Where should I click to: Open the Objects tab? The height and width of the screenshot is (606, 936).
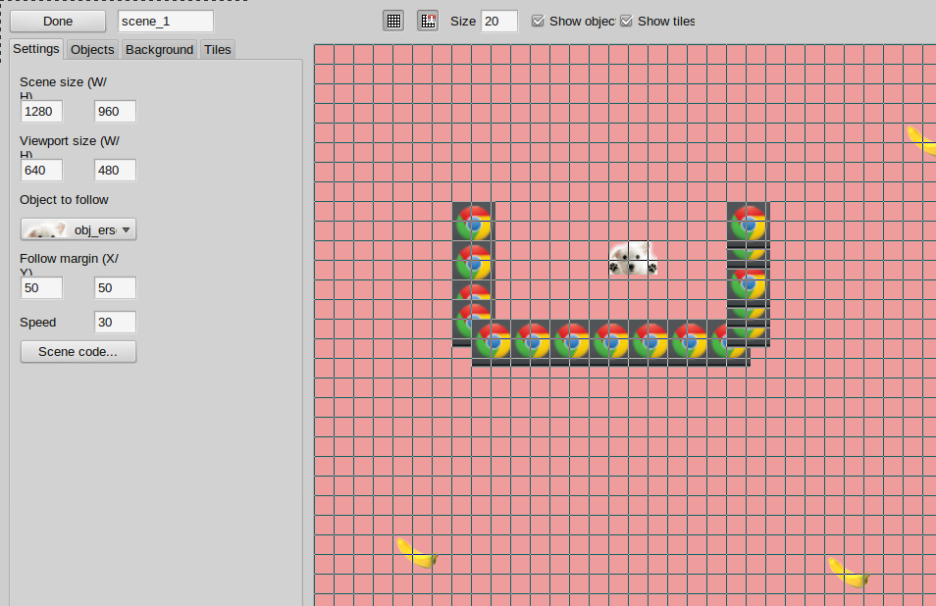tap(92, 49)
